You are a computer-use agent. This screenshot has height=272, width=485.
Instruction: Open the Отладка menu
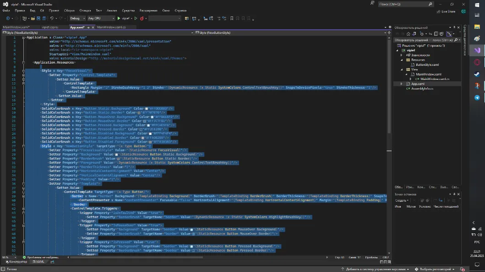pos(85,11)
